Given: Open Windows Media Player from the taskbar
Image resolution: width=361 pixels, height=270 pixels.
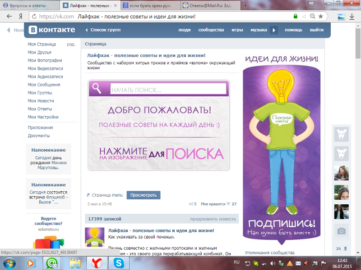Looking at the screenshot, I should (x=30, y=263).
